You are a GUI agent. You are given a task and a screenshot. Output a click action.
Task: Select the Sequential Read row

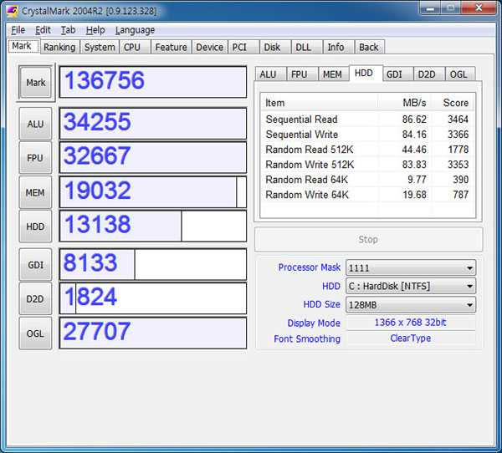pyautogui.click(x=367, y=120)
